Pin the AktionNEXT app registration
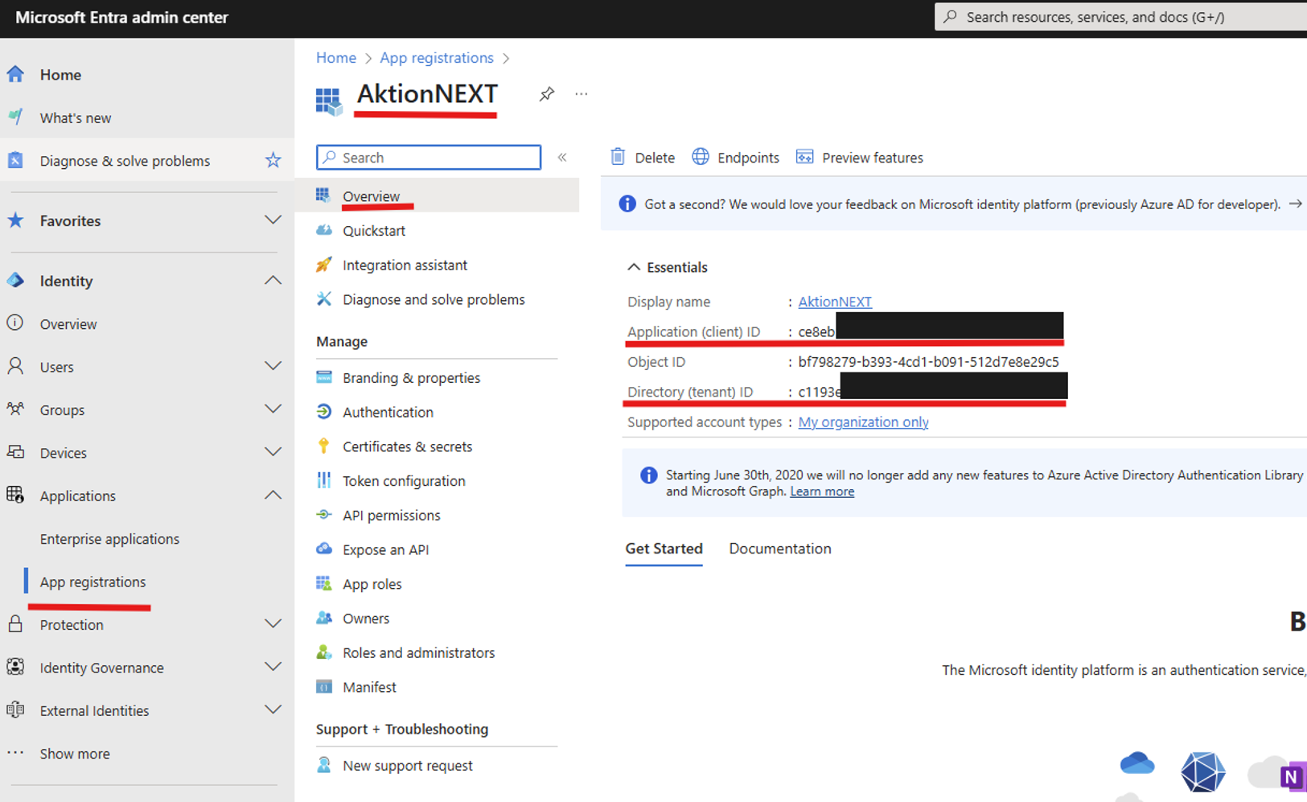This screenshot has width=1307, height=802. click(547, 94)
